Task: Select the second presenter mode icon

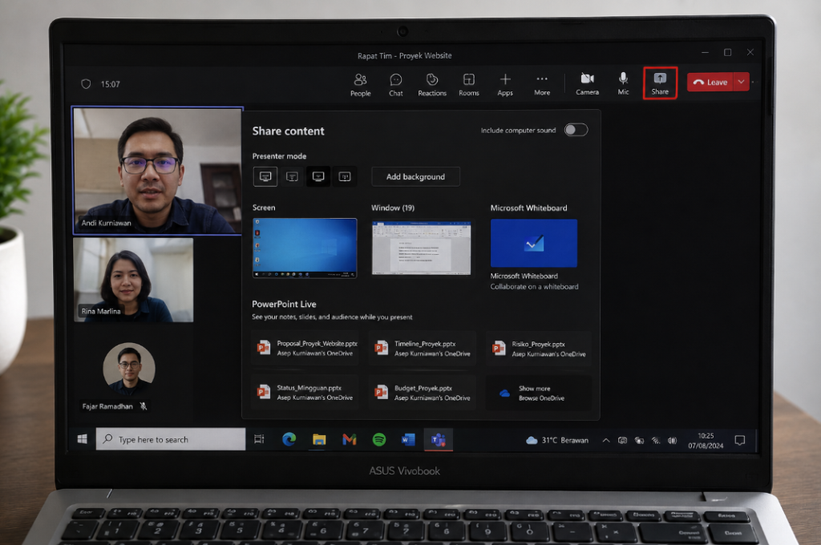Action: [292, 176]
